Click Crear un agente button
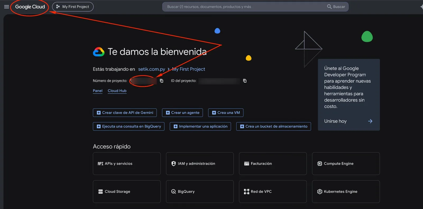This screenshot has width=423, height=209. [x=182, y=113]
